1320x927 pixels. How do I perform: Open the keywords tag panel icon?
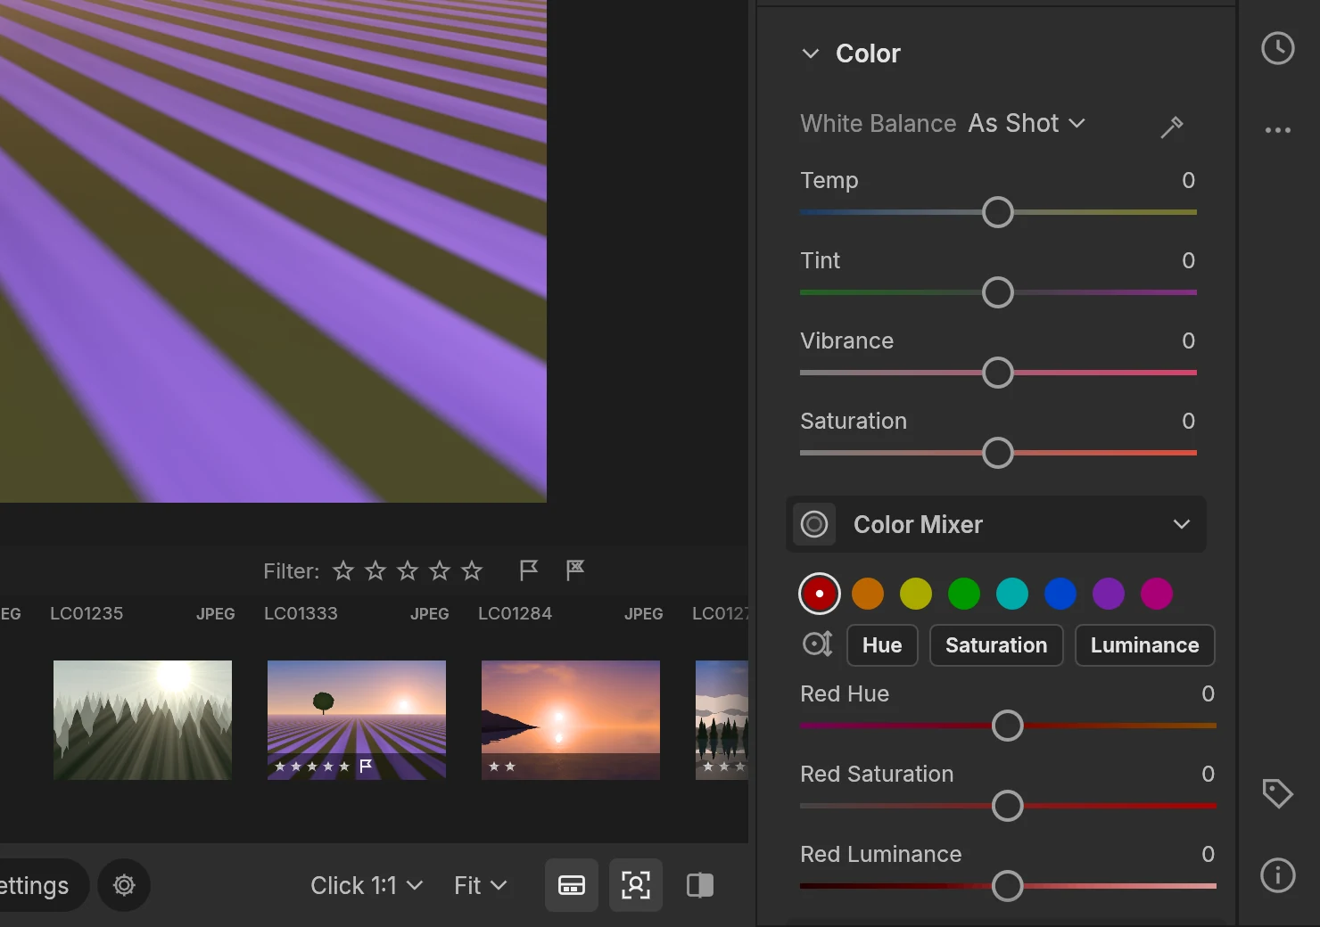[x=1277, y=792]
